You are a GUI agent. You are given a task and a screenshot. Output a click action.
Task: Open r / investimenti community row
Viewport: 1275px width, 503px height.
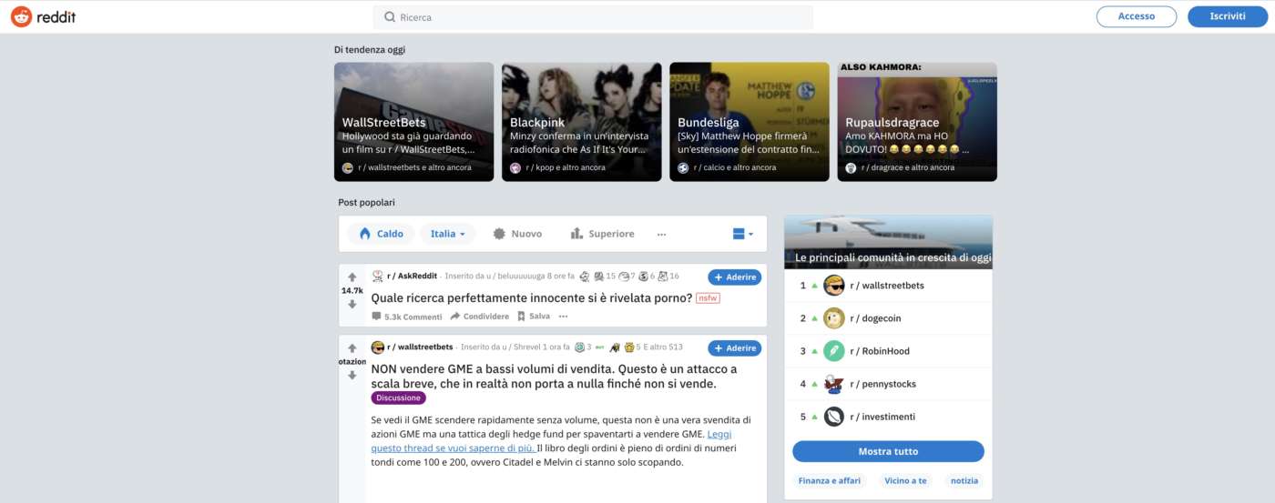pos(888,417)
